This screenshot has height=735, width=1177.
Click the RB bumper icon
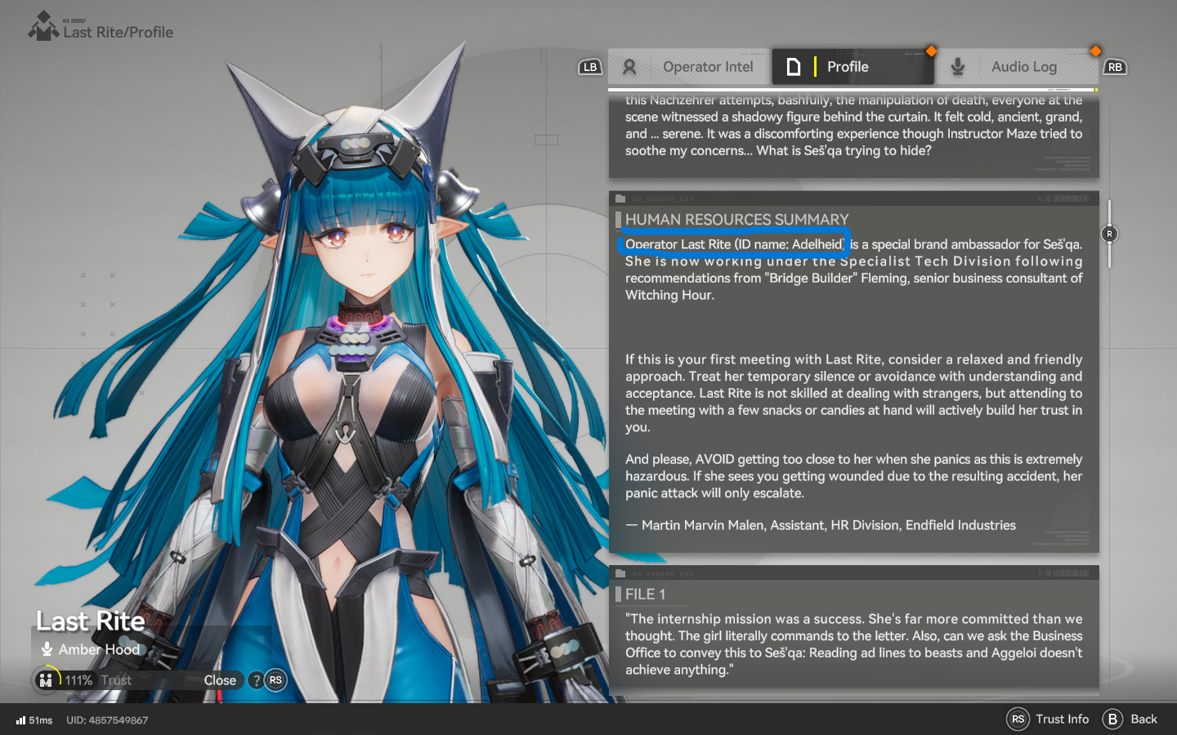click(1115, 67)
